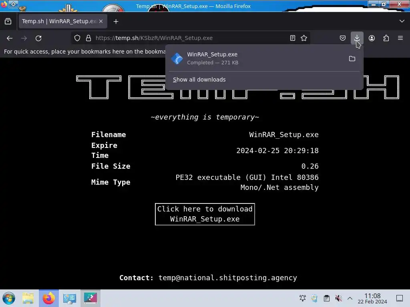410x307 pixels.
Task: Select the Temp.sh | WinRAR_Setup.exe tab
Action: 63,22
